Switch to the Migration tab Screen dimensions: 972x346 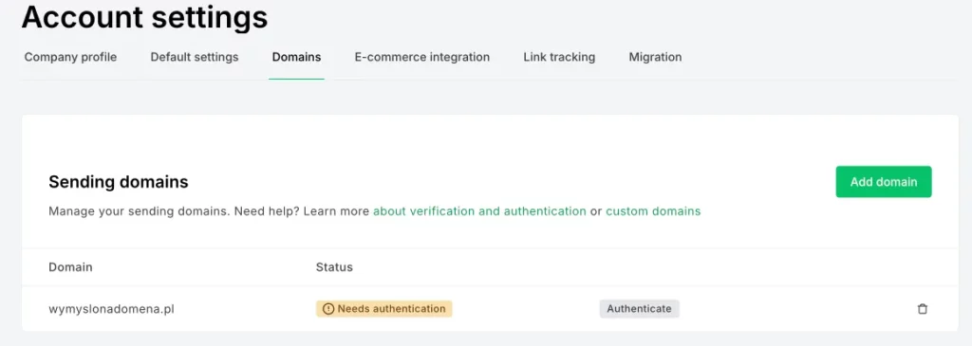[655, 57]
